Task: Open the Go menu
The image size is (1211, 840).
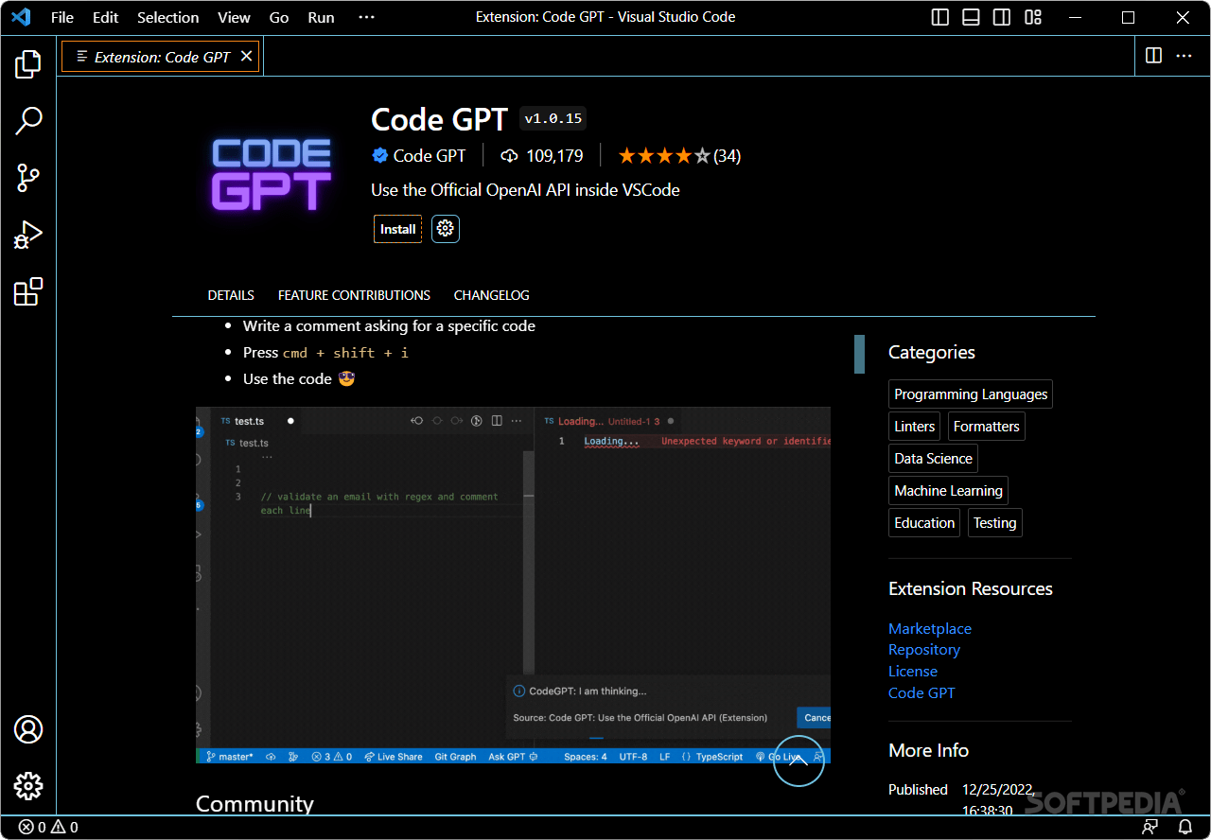Action: click(279, 17)
